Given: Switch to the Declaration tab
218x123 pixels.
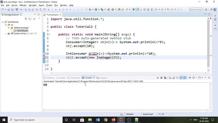Looking at the screenshot, I should [74, 78].
